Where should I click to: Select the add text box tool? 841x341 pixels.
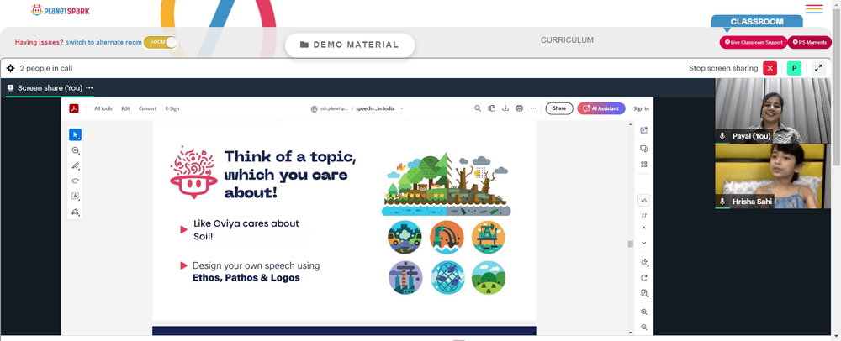[75, 197]
